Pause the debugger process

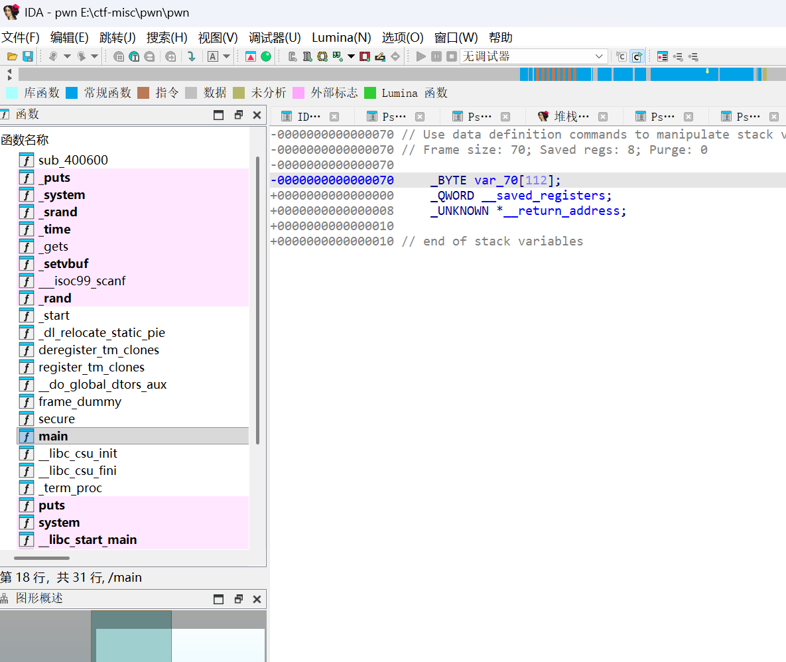click(x=436, y=56)
